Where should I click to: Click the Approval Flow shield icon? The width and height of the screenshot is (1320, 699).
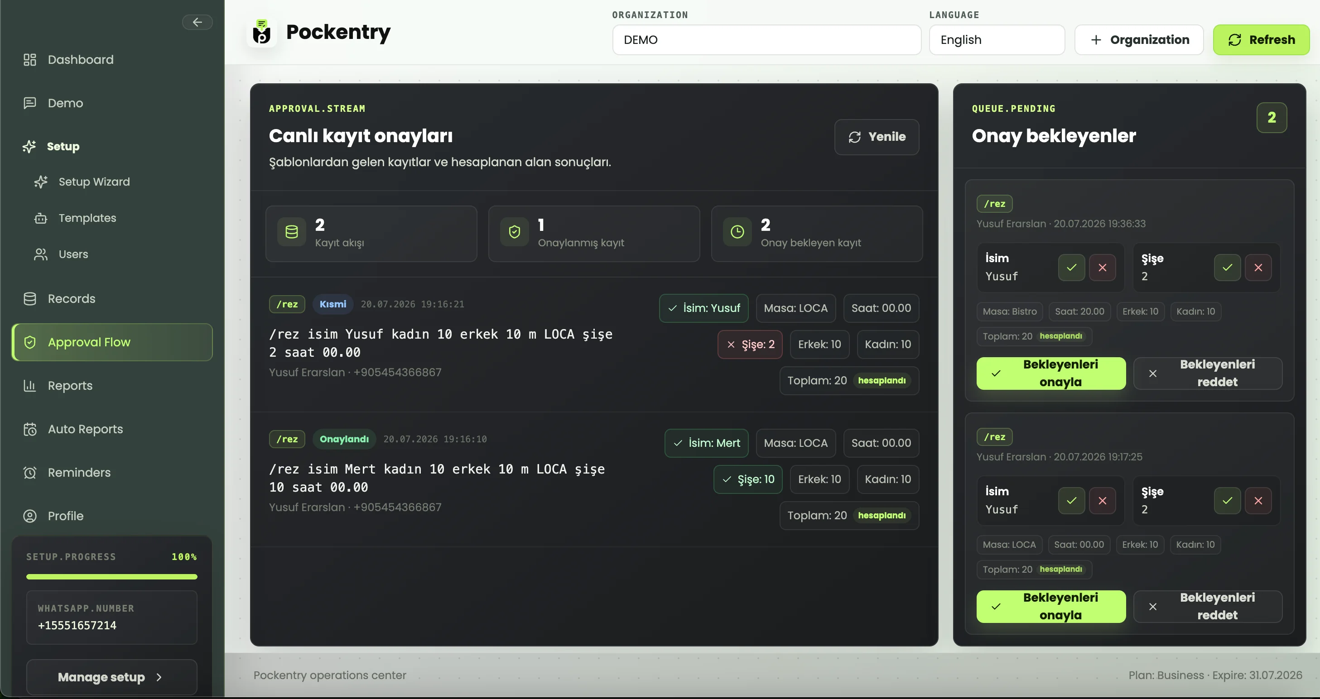click(30, 342)
